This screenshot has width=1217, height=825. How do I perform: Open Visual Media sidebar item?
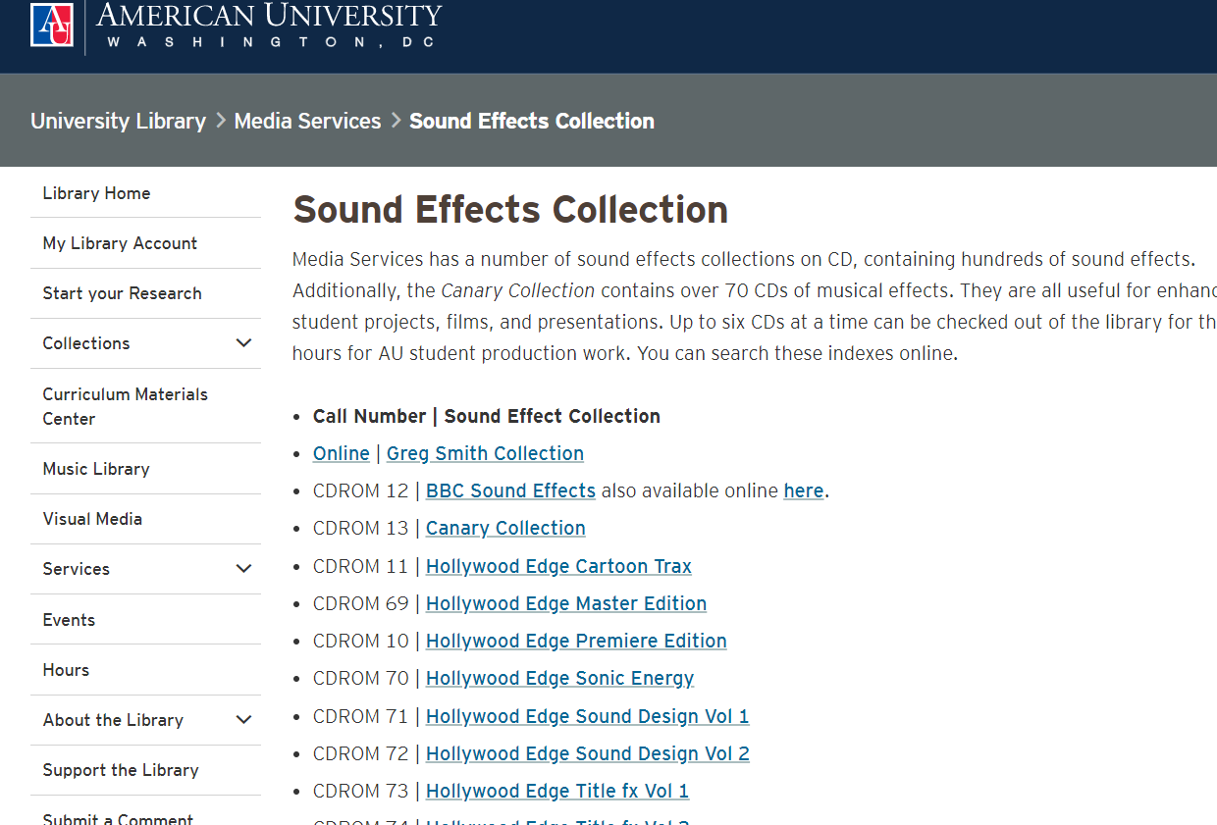(92, 519)
